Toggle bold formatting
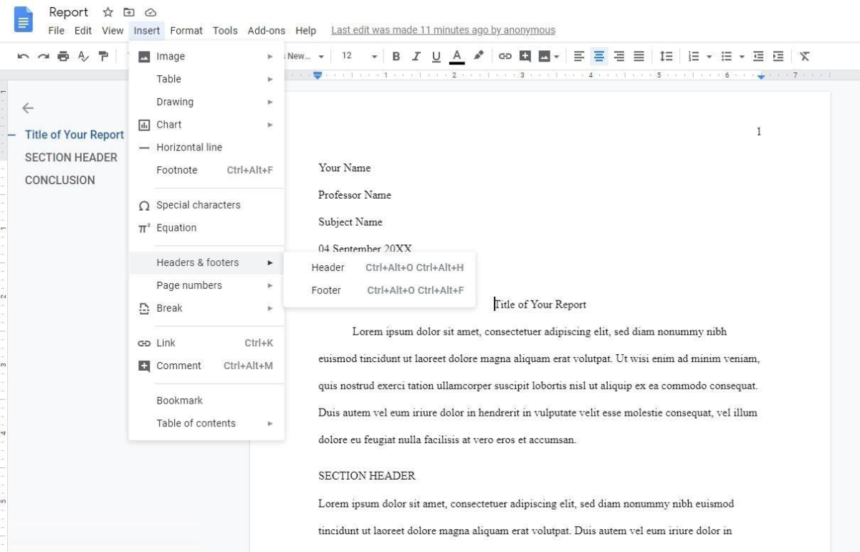The width and height of the screenshot is (860, 552). 396,55
